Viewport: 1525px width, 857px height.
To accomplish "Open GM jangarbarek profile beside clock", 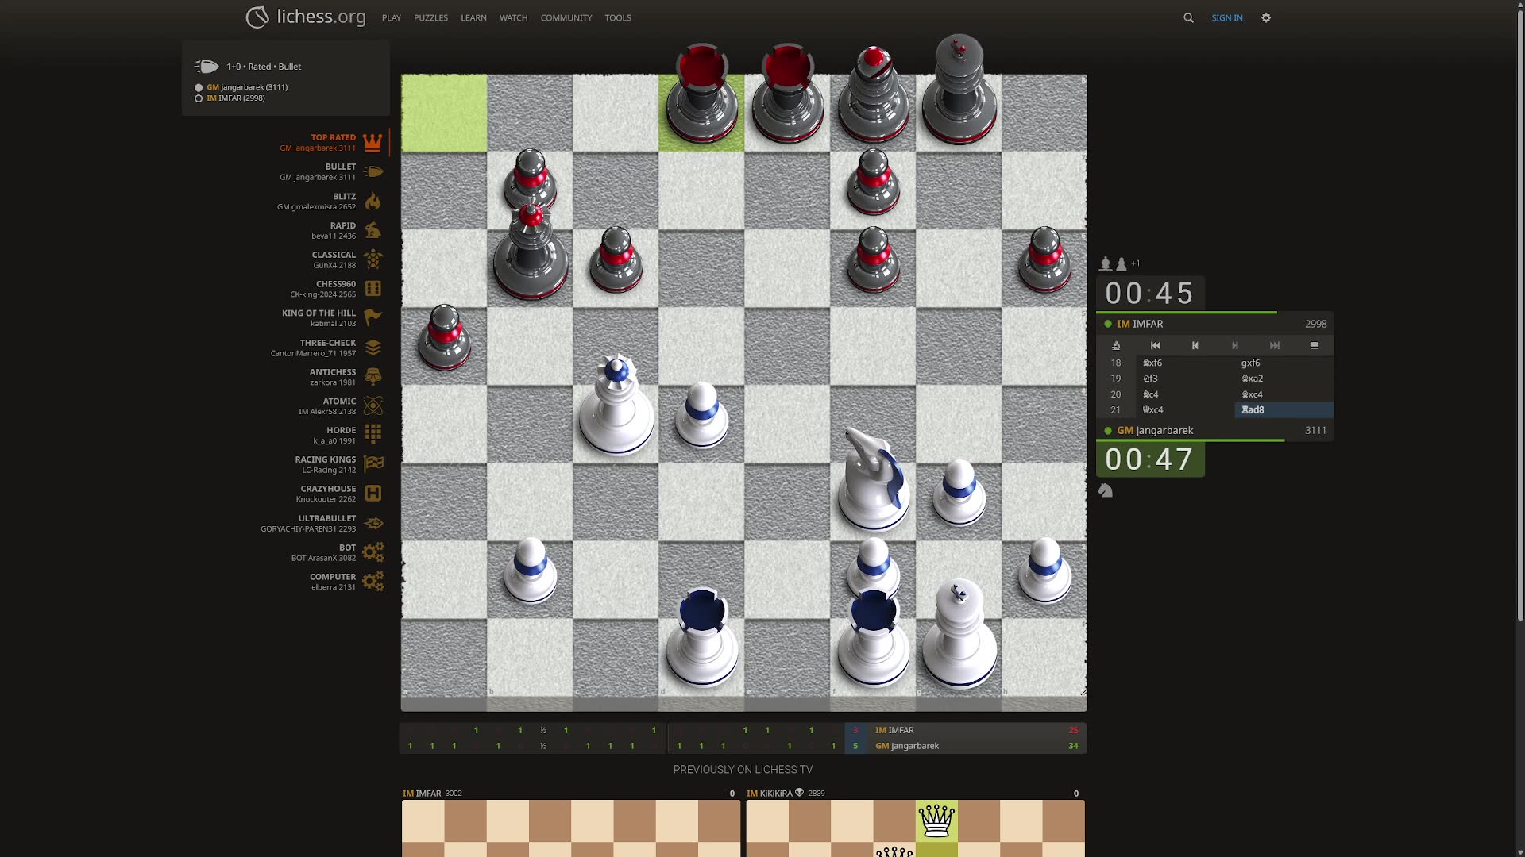I will tap(1164, 431).
